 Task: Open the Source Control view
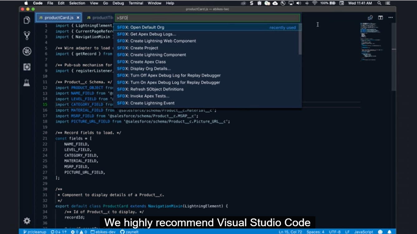(27, 35)
